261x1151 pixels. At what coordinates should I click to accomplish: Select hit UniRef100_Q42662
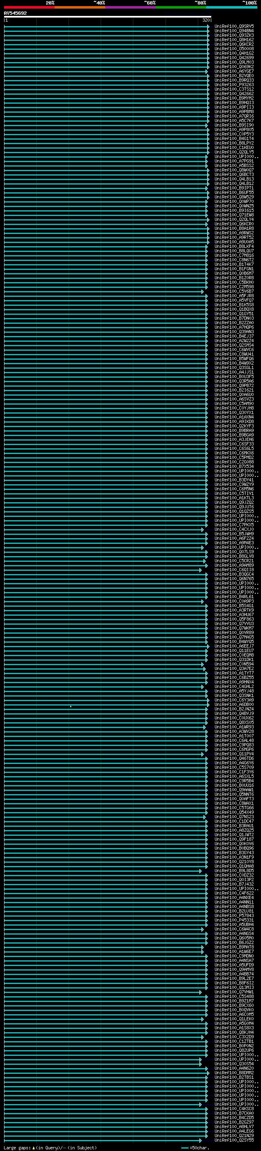pos(234,94)
